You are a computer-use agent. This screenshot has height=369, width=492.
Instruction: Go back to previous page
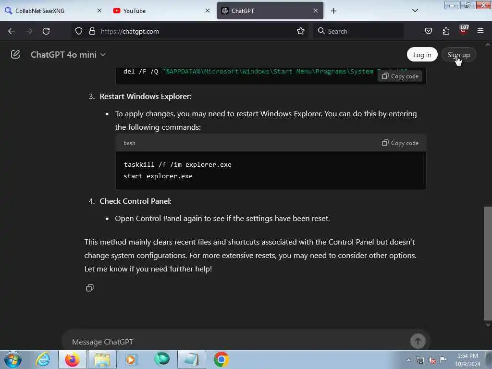click(x=12, y=31)
